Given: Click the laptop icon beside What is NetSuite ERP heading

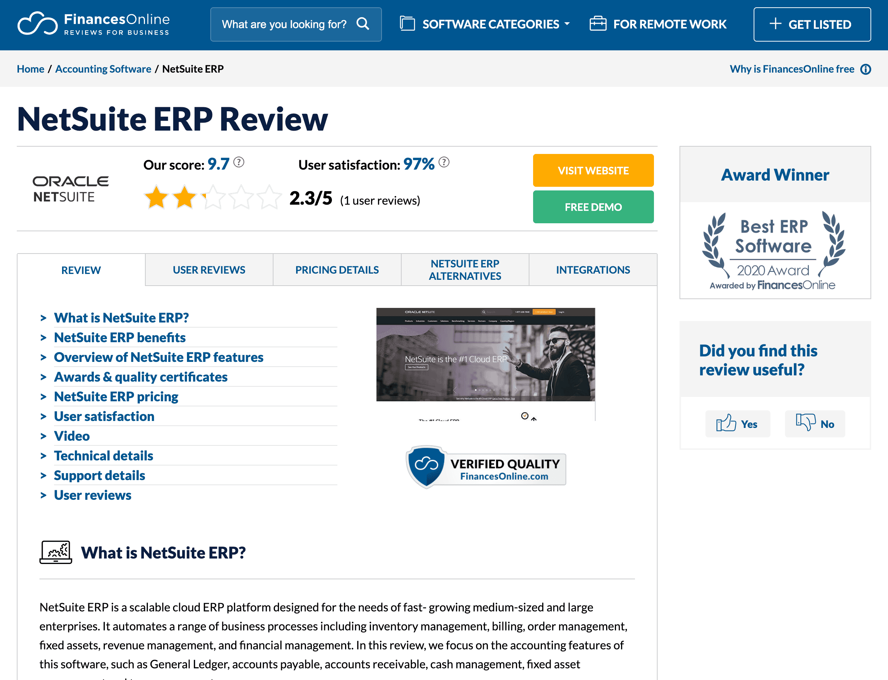Looking at the screenshot, I should tap(55, 552).
